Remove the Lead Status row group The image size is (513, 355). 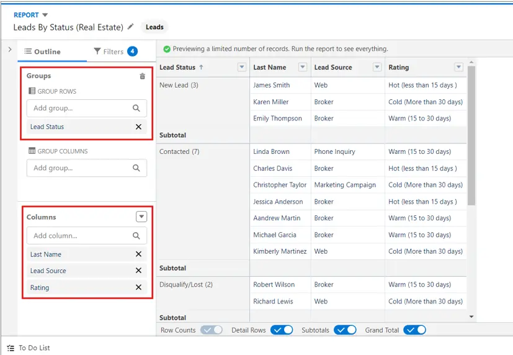(x=138, y=127)
